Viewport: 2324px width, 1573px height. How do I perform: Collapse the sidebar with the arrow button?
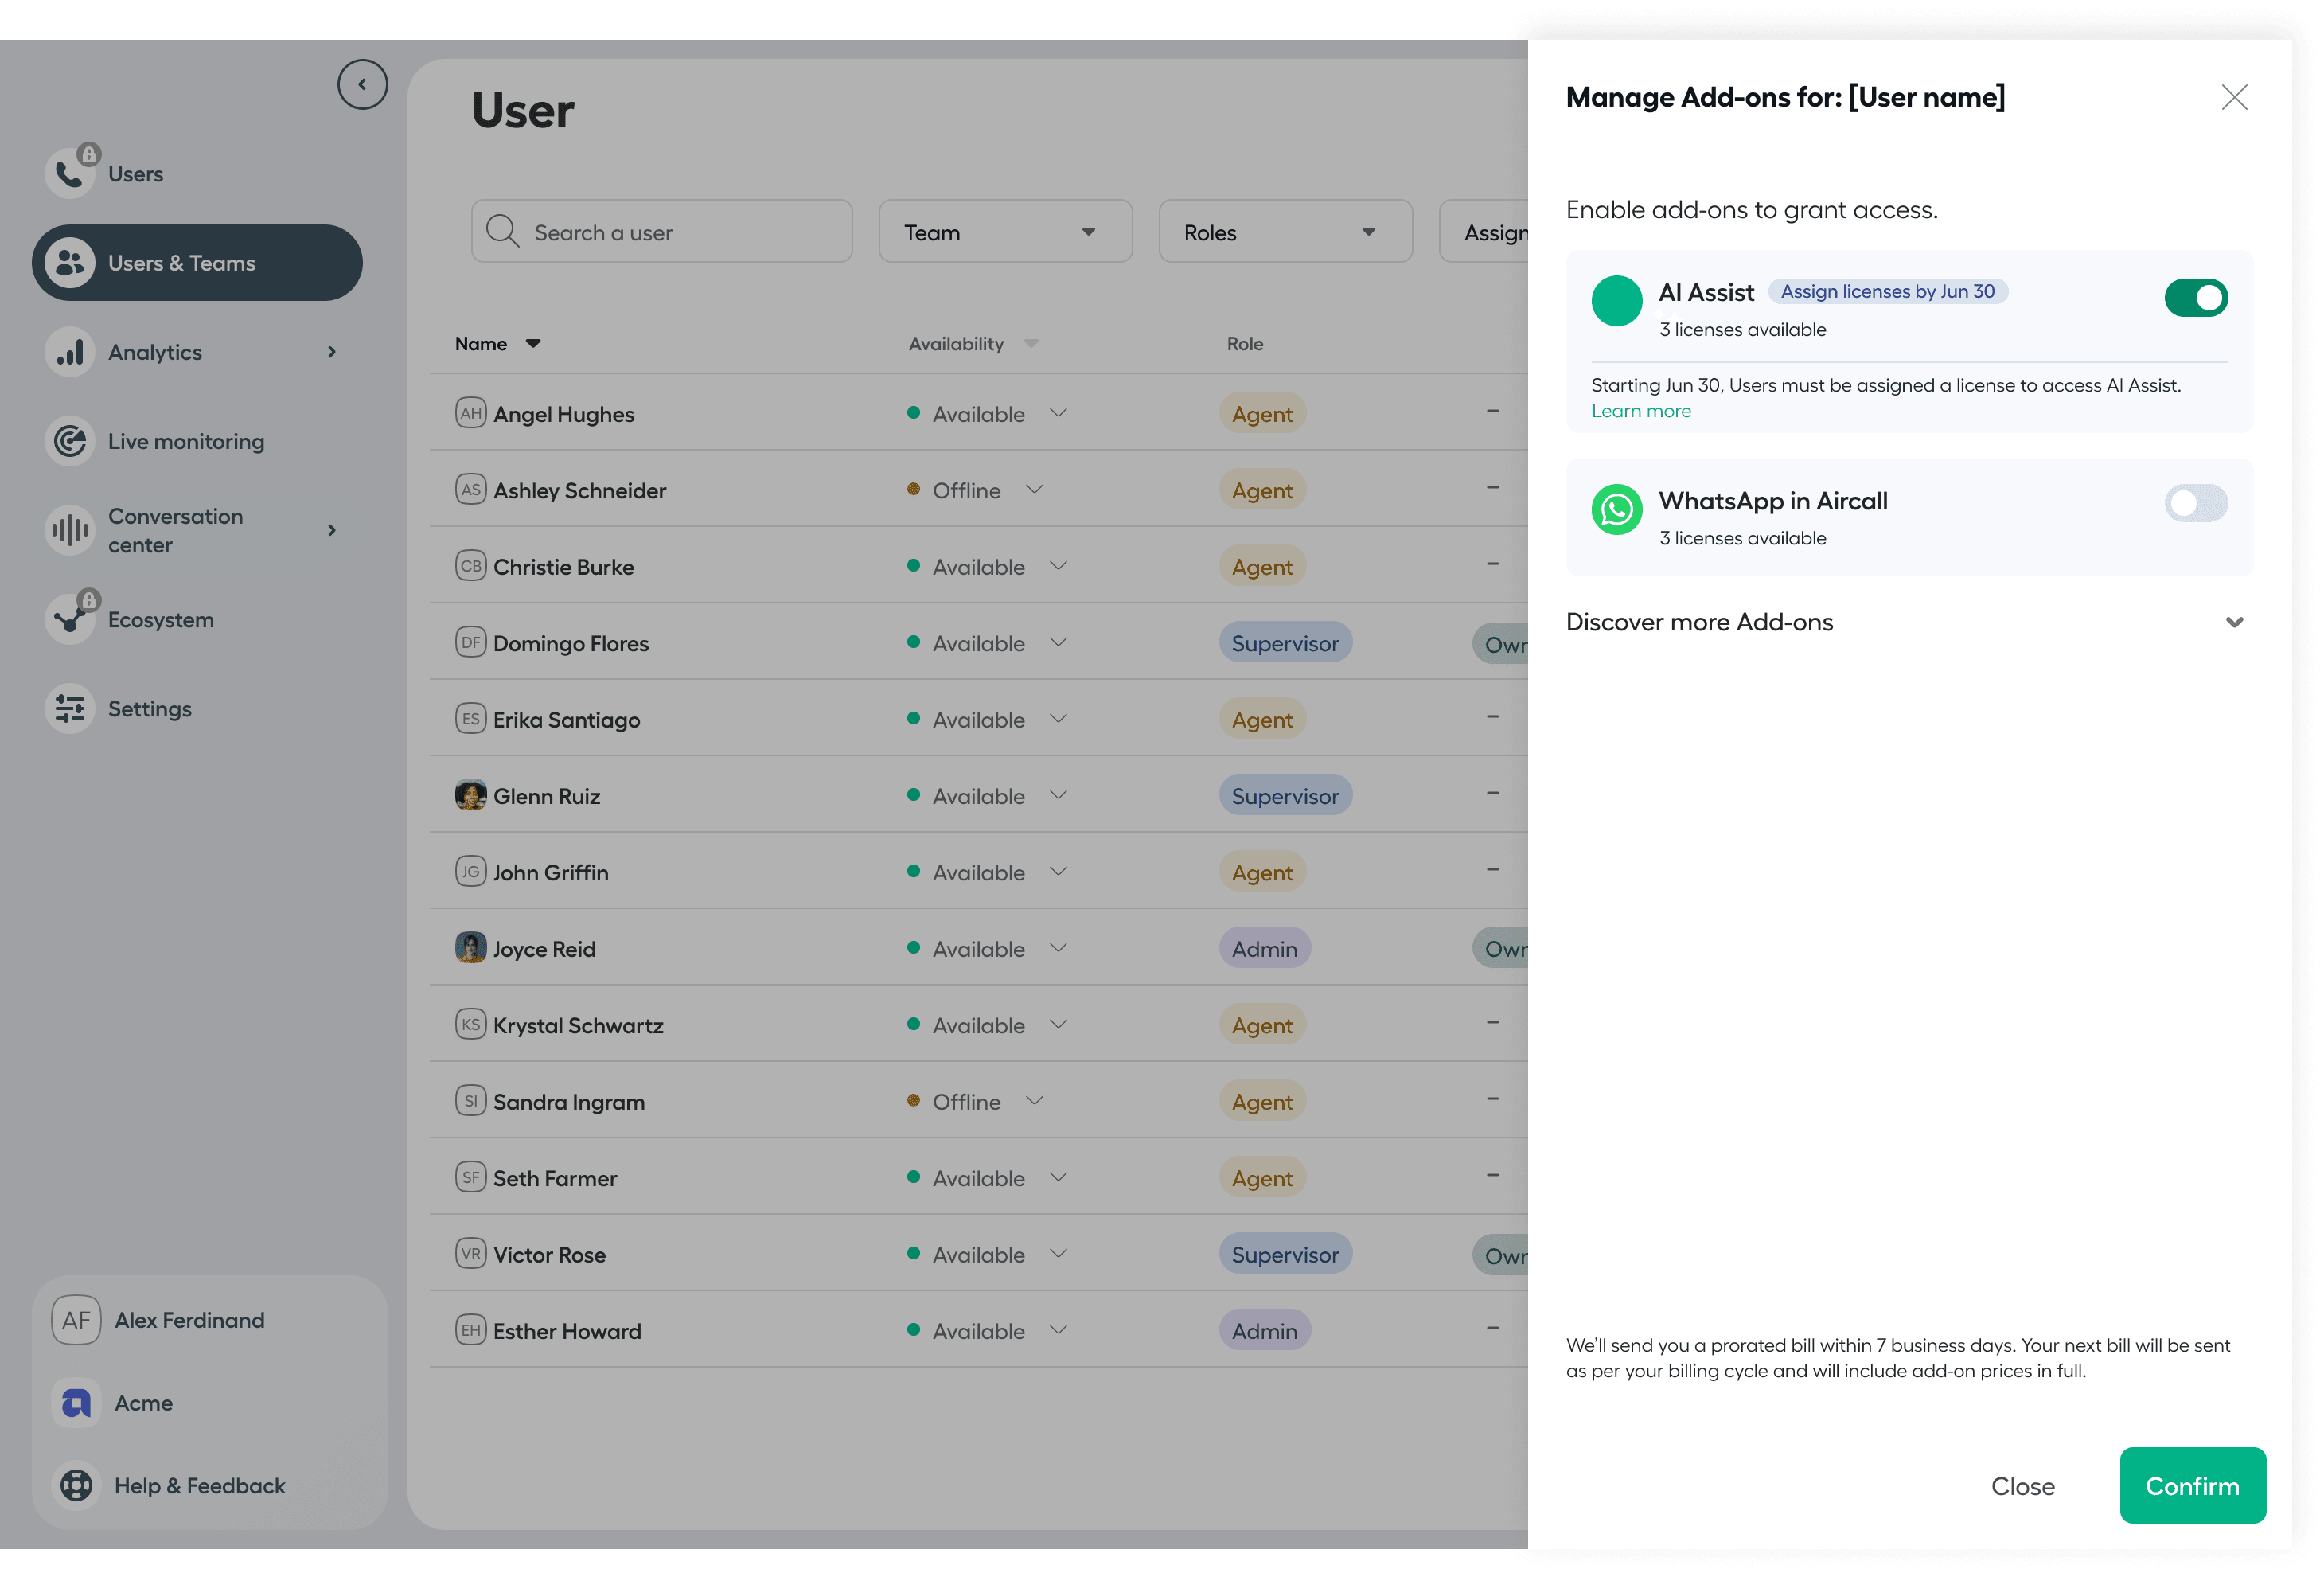coord(362,85)
